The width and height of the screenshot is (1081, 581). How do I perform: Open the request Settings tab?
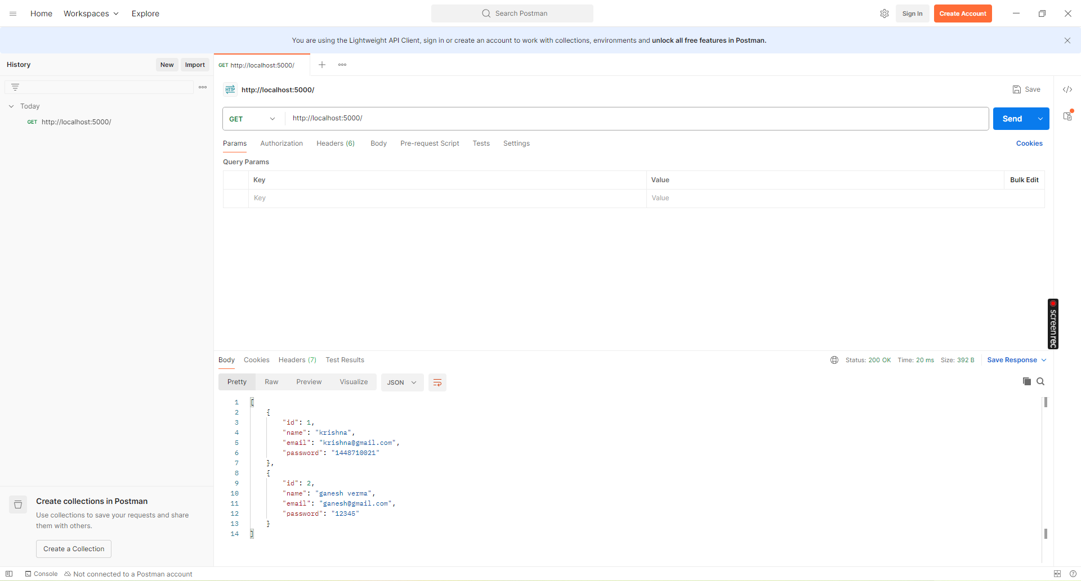pyautogui.click(x=516, y=143)
